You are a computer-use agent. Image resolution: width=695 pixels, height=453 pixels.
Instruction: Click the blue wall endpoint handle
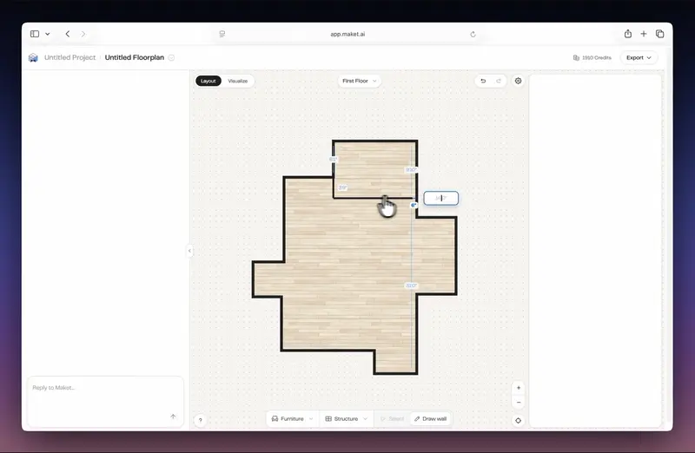click(414, 205)
